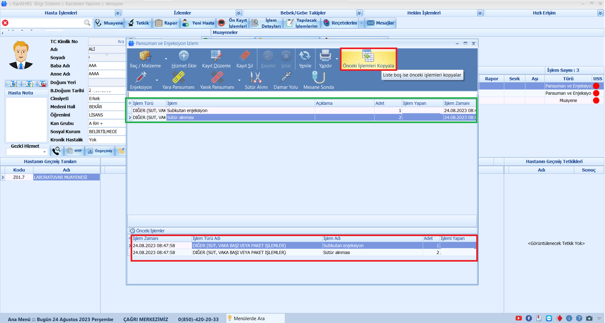Open Ön Kayıt İşlemleri
The width and height of the screenshot is (605, 323).
pos(233,23)
